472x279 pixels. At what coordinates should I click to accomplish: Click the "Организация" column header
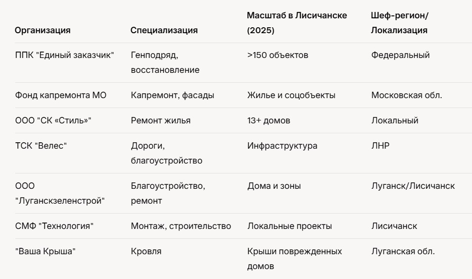(43, 30)
